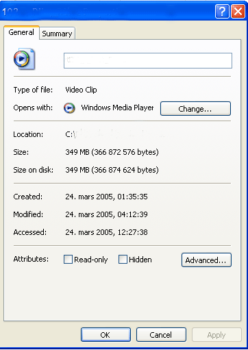Close the properties dialog with red X
248x350 pixels.
[x=238, y=11]
